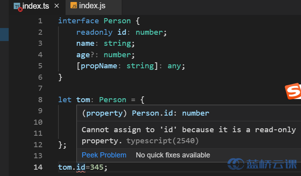Click the readonly keyword on line 2
This screenshot has width=301, height=176.
coord(94,32)
